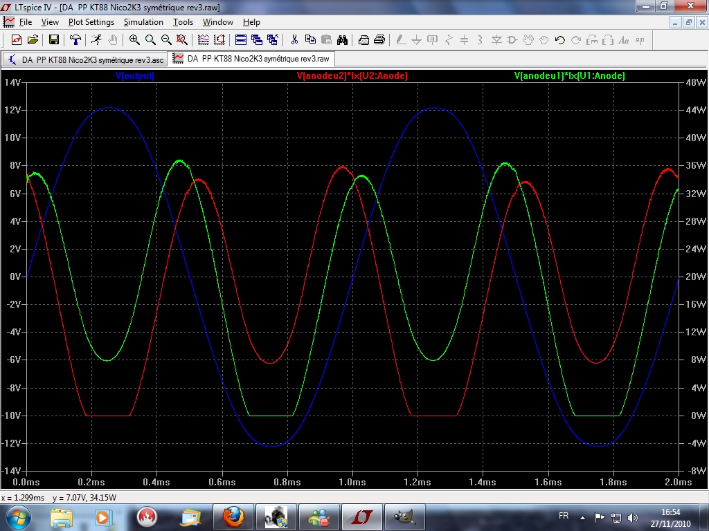Viewport: 709px width, 531px height.
Task: Click the Autorange Y-axis icon
Action: (219, 40)
